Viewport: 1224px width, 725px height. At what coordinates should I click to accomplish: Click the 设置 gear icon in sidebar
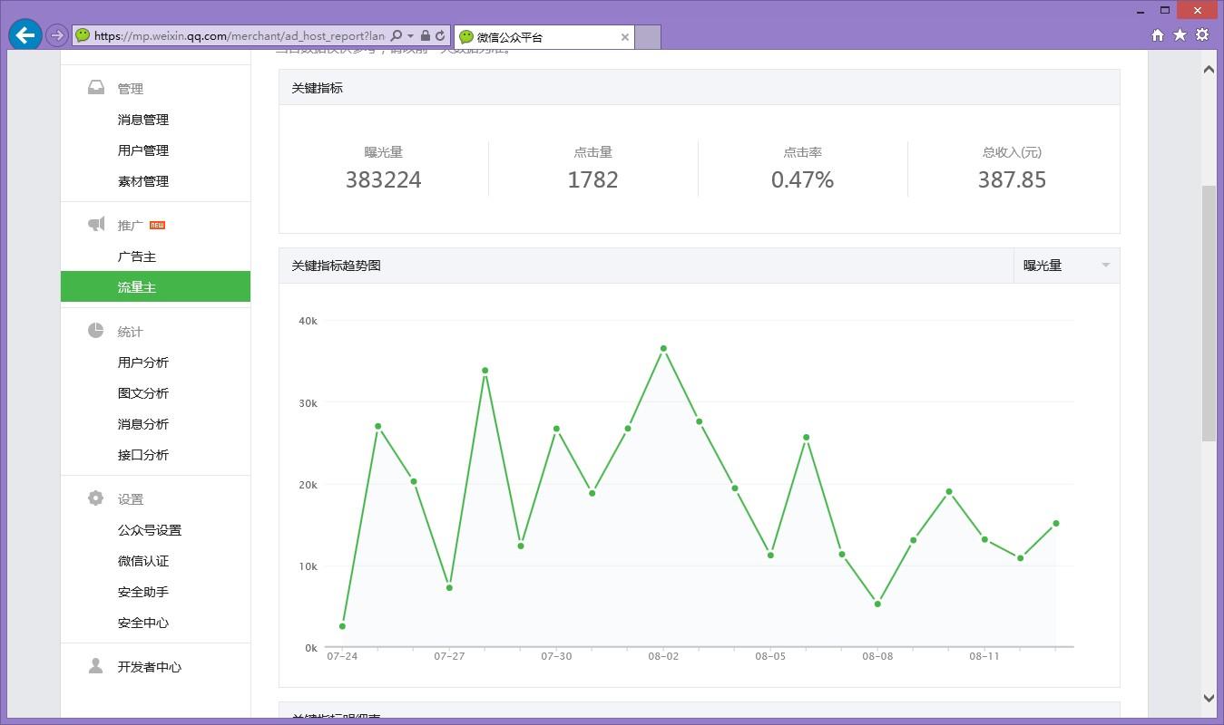(95, 498)
